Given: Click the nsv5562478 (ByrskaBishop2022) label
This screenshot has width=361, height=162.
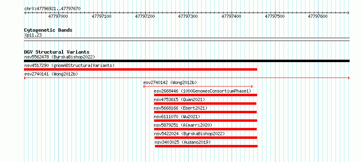Looking at the screenshot, I should (x=60, y=57).
